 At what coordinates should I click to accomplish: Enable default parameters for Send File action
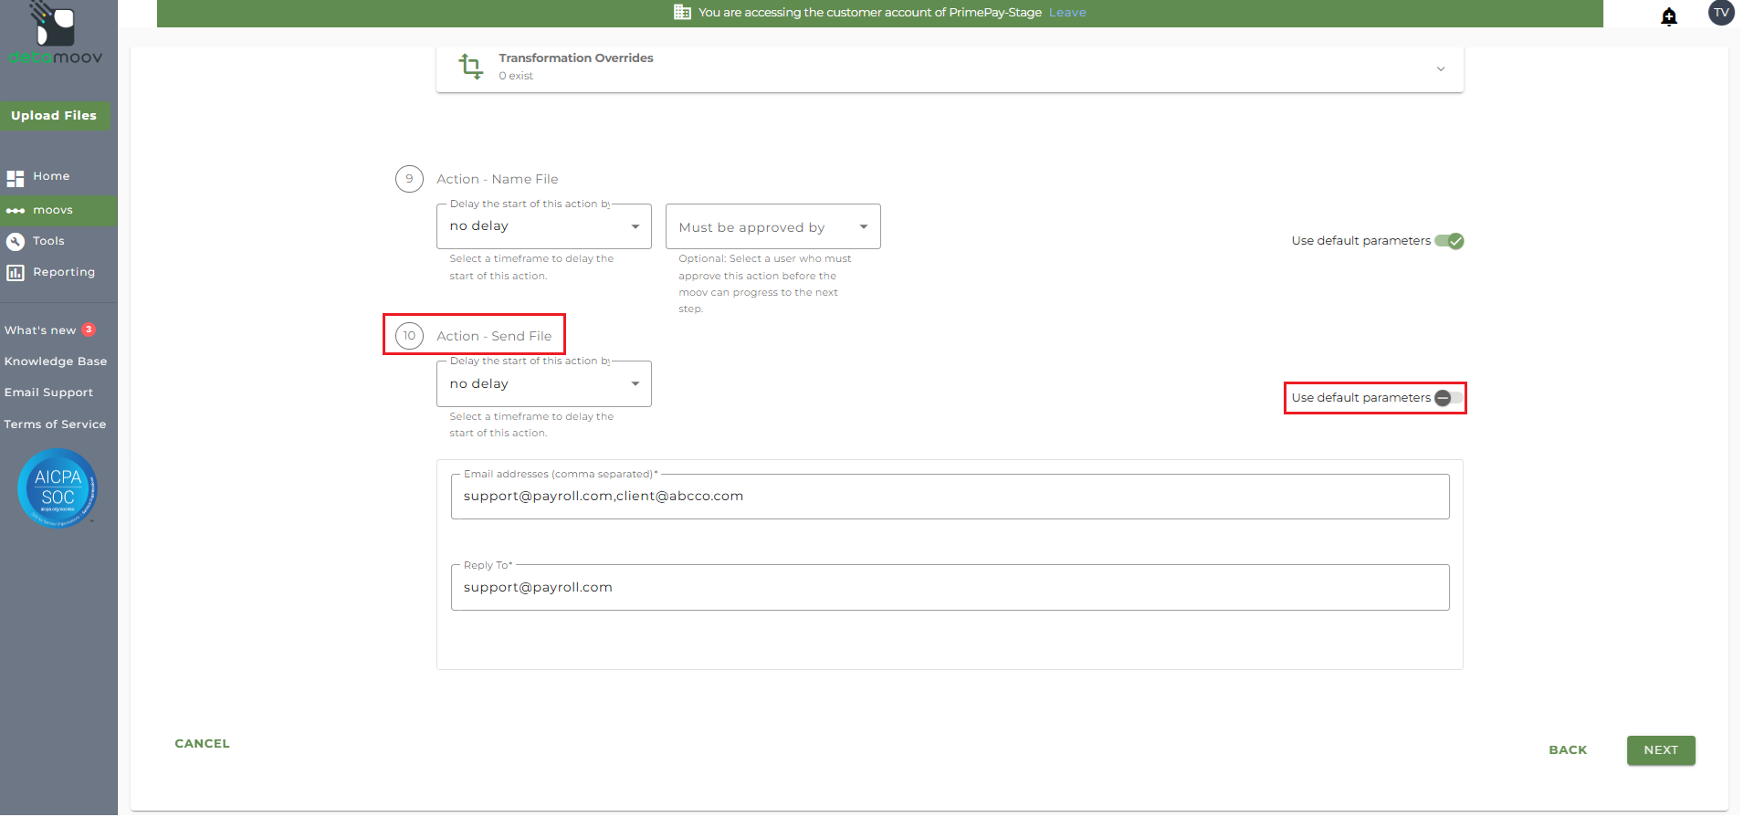pos(1448,398)
